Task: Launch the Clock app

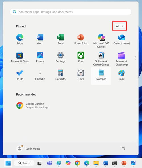Action: 81,75
